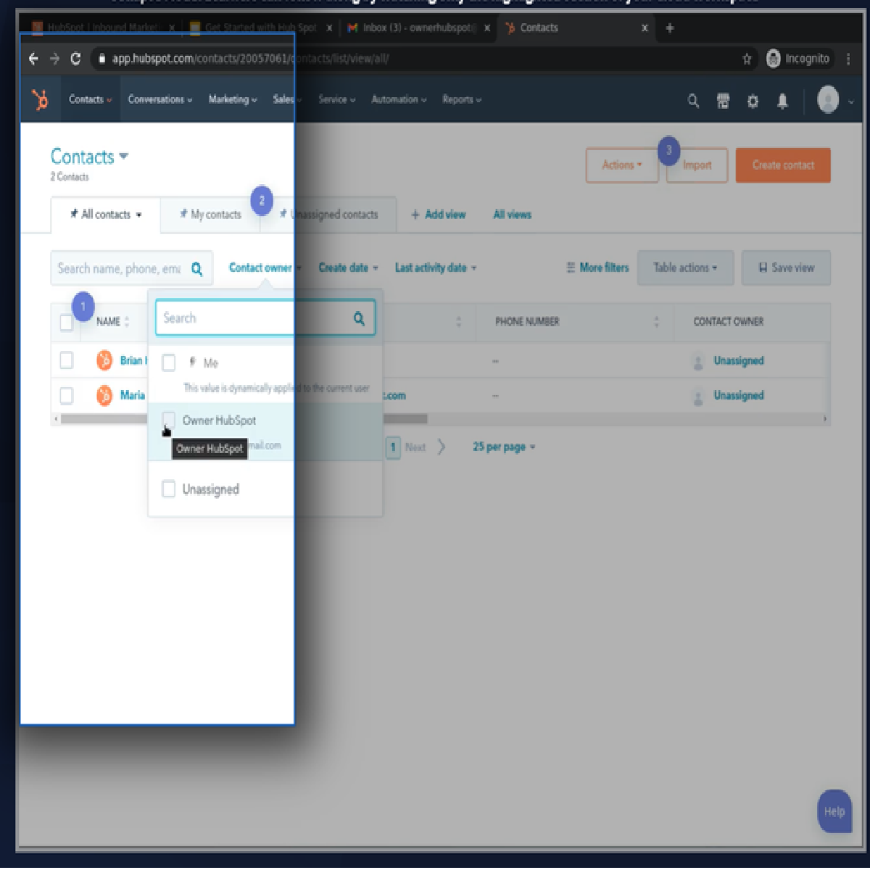This screenshot has width=870, height=870.
Task: Open HubSpot settings gear icon
Action: coord(753,101)
